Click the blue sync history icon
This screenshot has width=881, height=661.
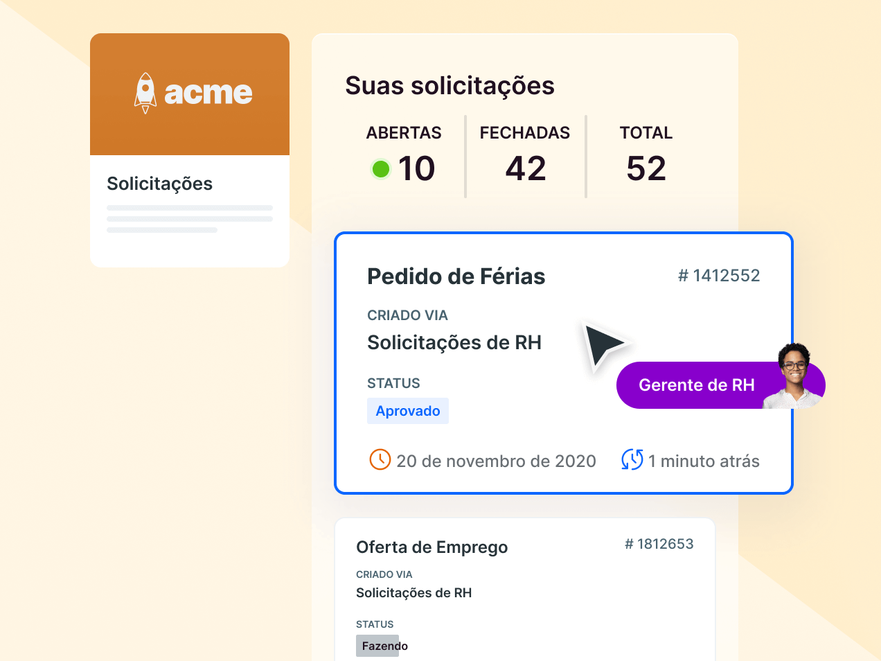632,459
